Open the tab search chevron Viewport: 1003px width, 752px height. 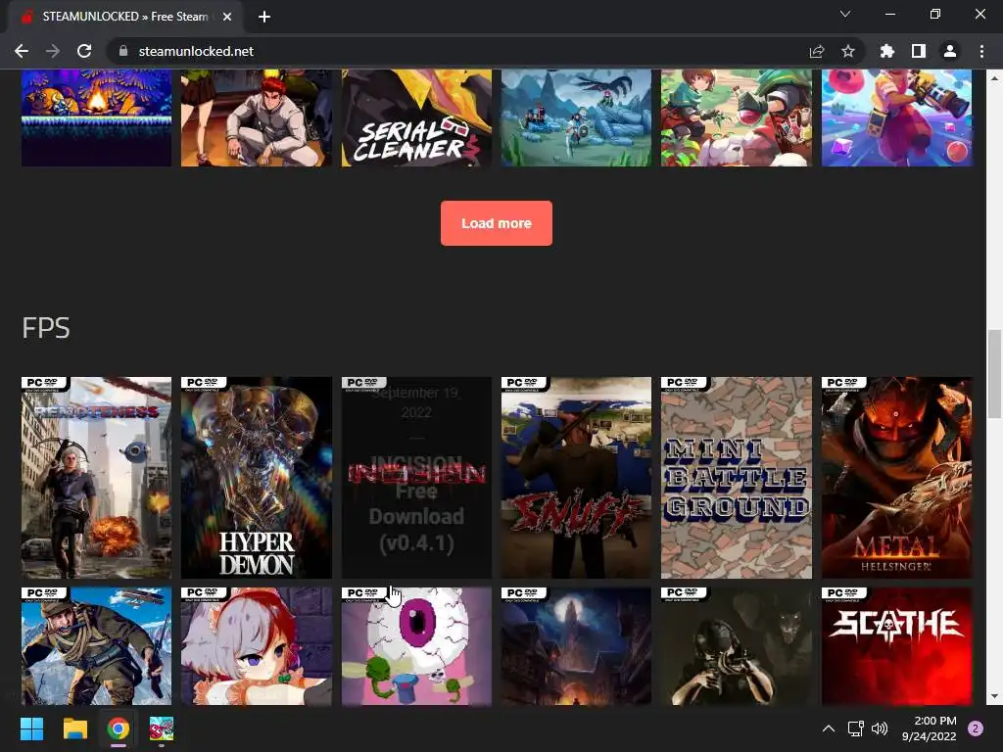845,14
